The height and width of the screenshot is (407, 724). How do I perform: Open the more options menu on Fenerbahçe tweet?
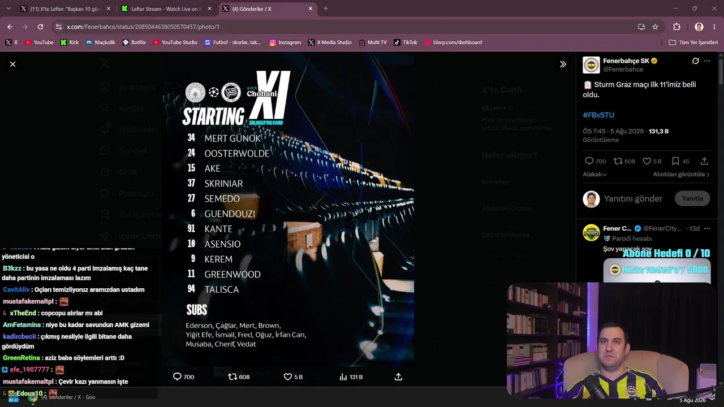pyautogui.click(x=707, y=61)
